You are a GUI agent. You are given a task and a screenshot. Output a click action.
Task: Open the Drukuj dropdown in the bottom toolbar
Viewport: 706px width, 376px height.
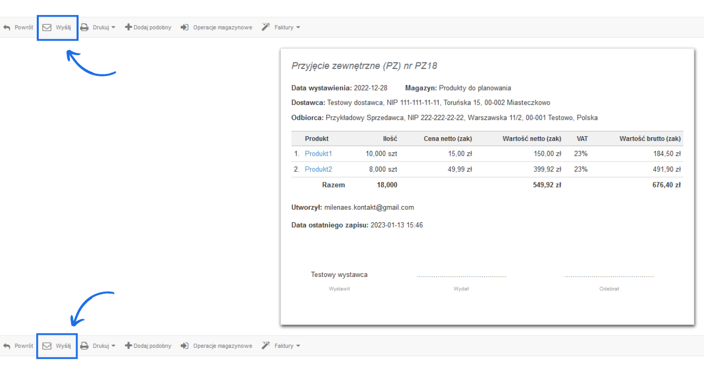tap(98, 346)
